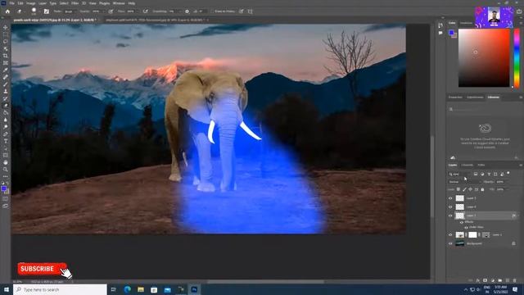Hide the Outer Glow effect
This screenshot has width=524, height=295.
(466, 227)
